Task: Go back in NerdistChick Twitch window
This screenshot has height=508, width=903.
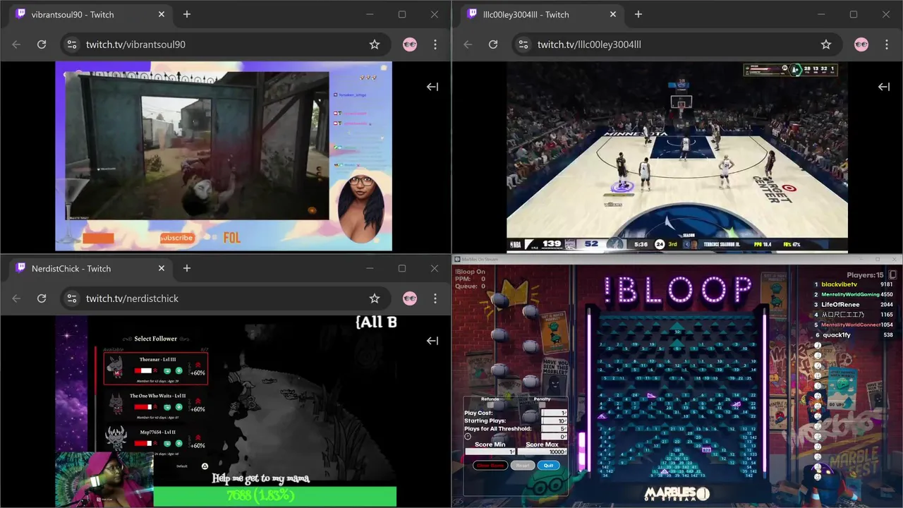Action: pos(16,298)
